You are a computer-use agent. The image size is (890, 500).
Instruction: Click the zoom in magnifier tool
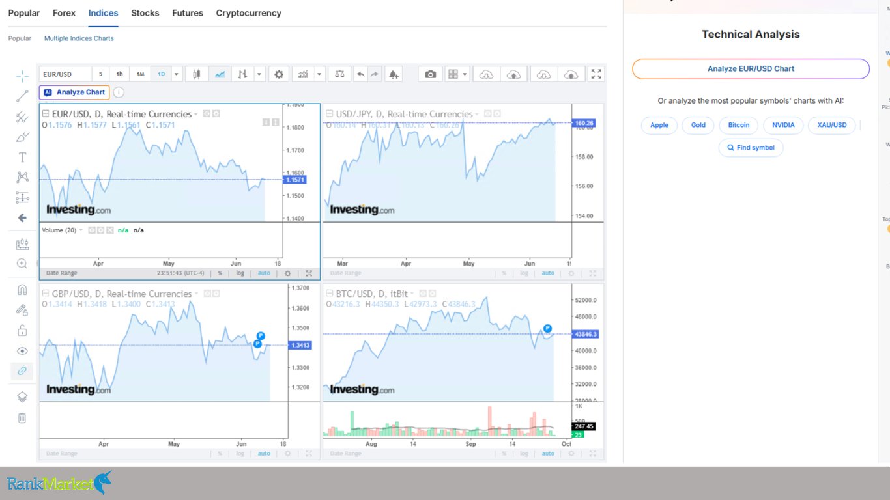[x=22, y=264]
